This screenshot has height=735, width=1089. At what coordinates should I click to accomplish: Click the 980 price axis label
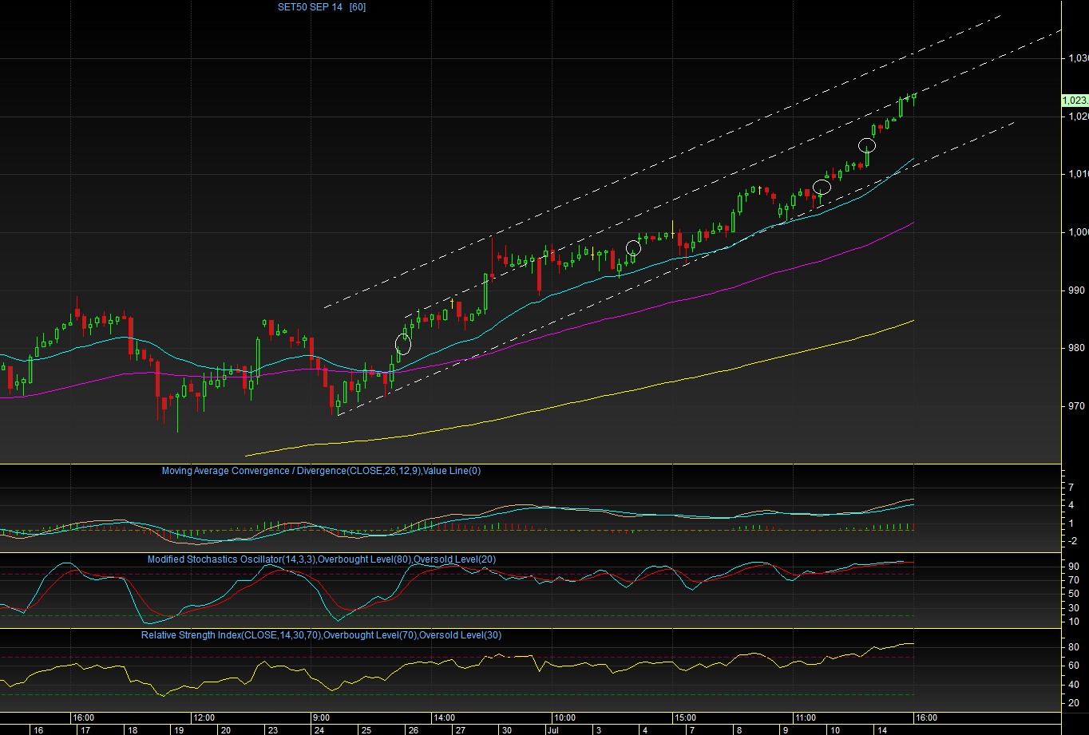coord(1077,348)
